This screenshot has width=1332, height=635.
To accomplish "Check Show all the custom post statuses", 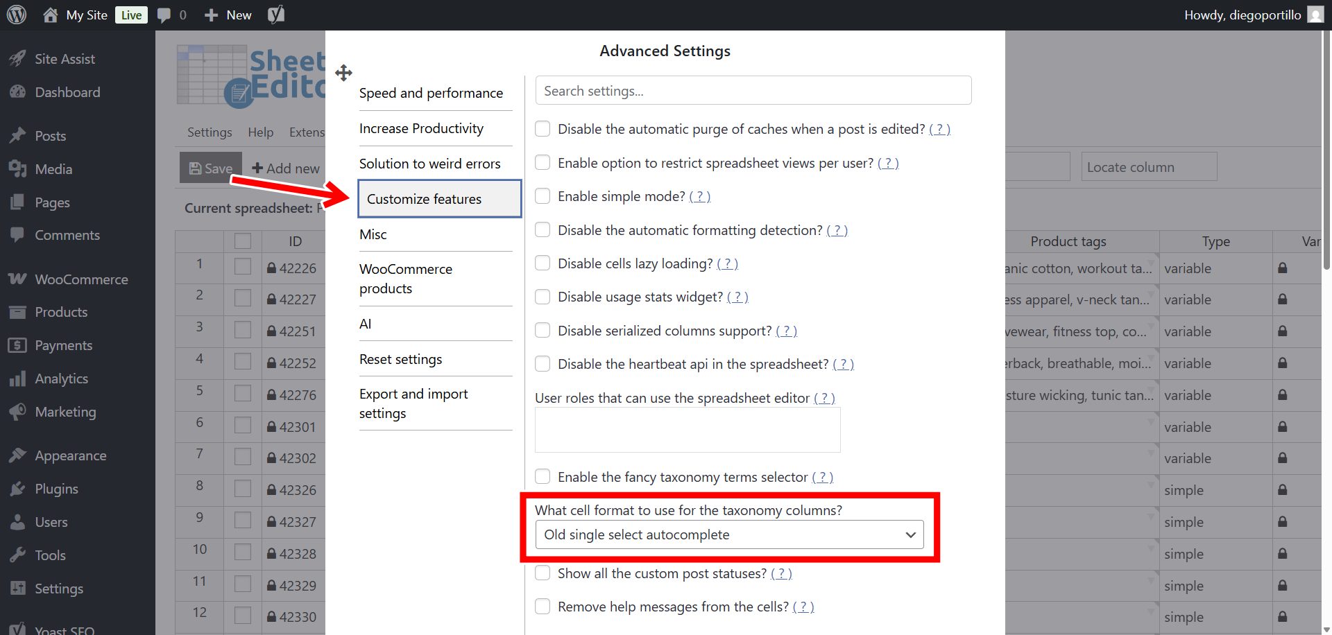I will [x=543, y=573].
